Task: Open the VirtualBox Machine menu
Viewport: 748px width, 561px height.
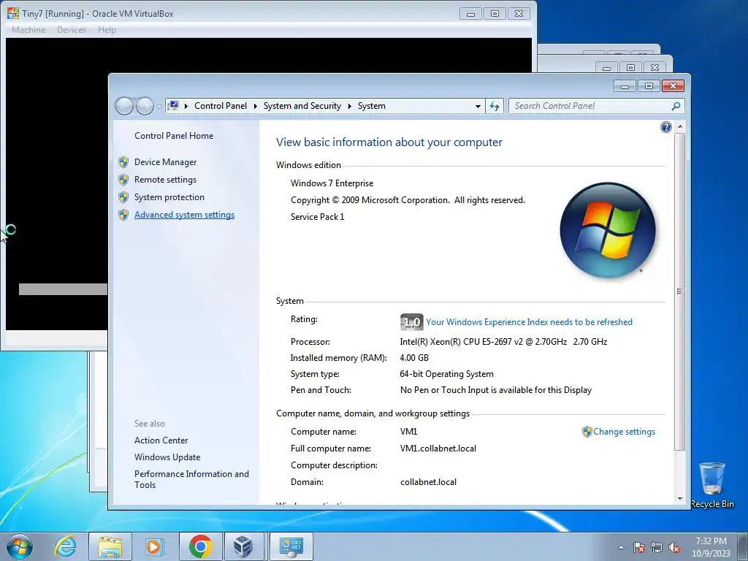Action: pyautogui.click(x=28, y=29)
